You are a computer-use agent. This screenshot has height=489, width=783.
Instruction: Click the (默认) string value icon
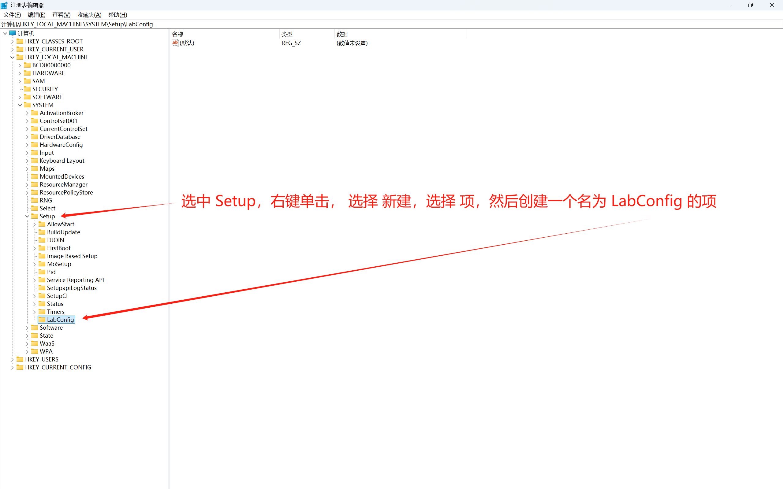click(x=175, y=43)
